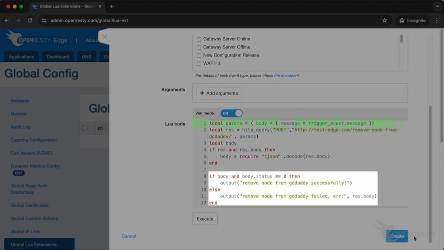Click the event type list scrollbar
444x250 pixels.
pyautogui.click(x=401, y=38)
